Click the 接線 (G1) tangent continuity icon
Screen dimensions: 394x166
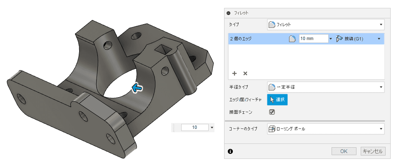pyautogui.click(x=339, y=39)
